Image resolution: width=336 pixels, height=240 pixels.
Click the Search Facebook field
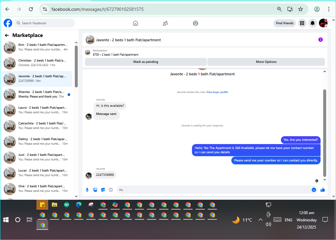click(45, 23)
